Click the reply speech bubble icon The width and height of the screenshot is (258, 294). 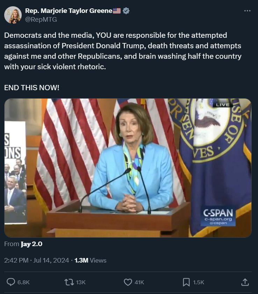point(11,282)
